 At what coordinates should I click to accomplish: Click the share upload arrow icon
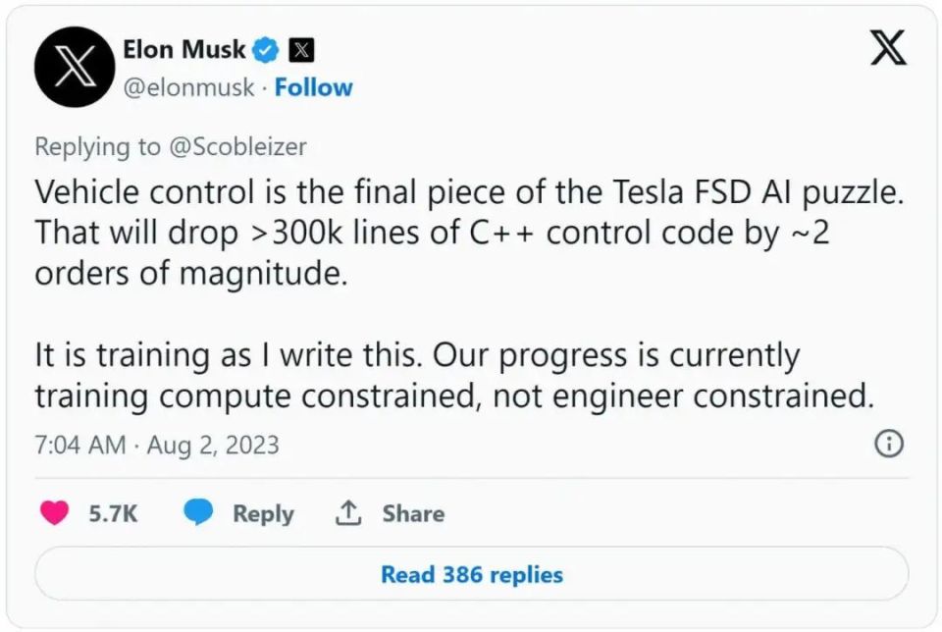349,512
